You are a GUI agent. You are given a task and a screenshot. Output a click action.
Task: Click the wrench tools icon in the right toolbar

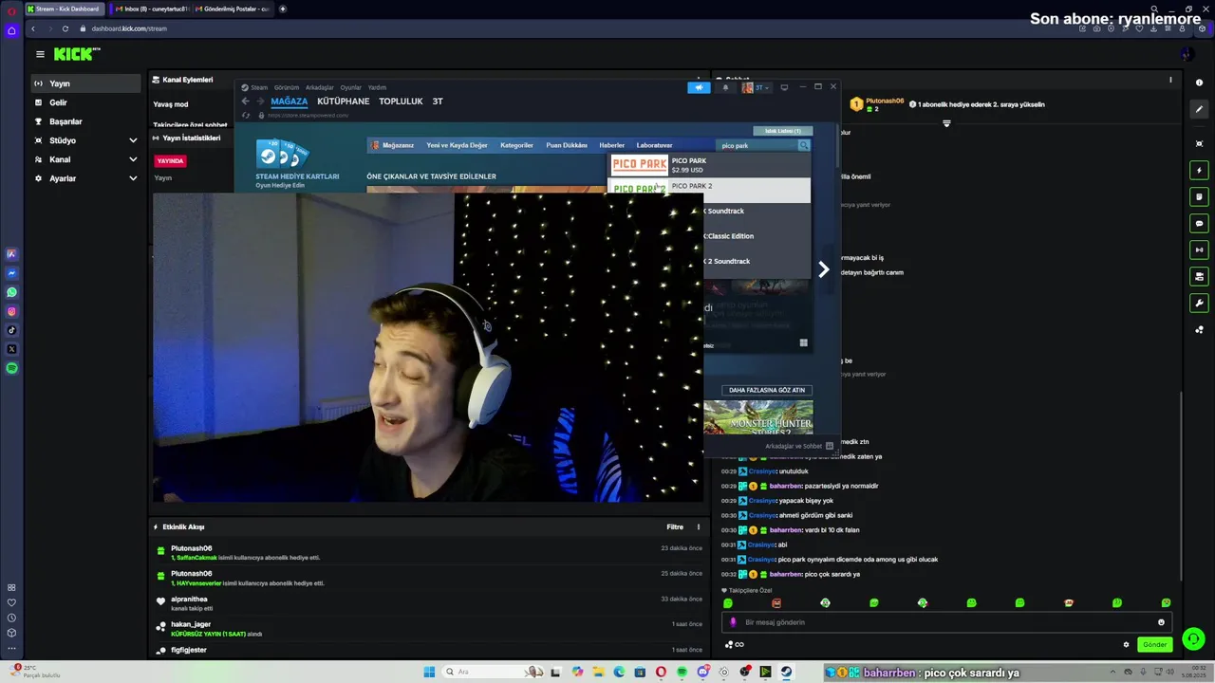click(1199, 304)
